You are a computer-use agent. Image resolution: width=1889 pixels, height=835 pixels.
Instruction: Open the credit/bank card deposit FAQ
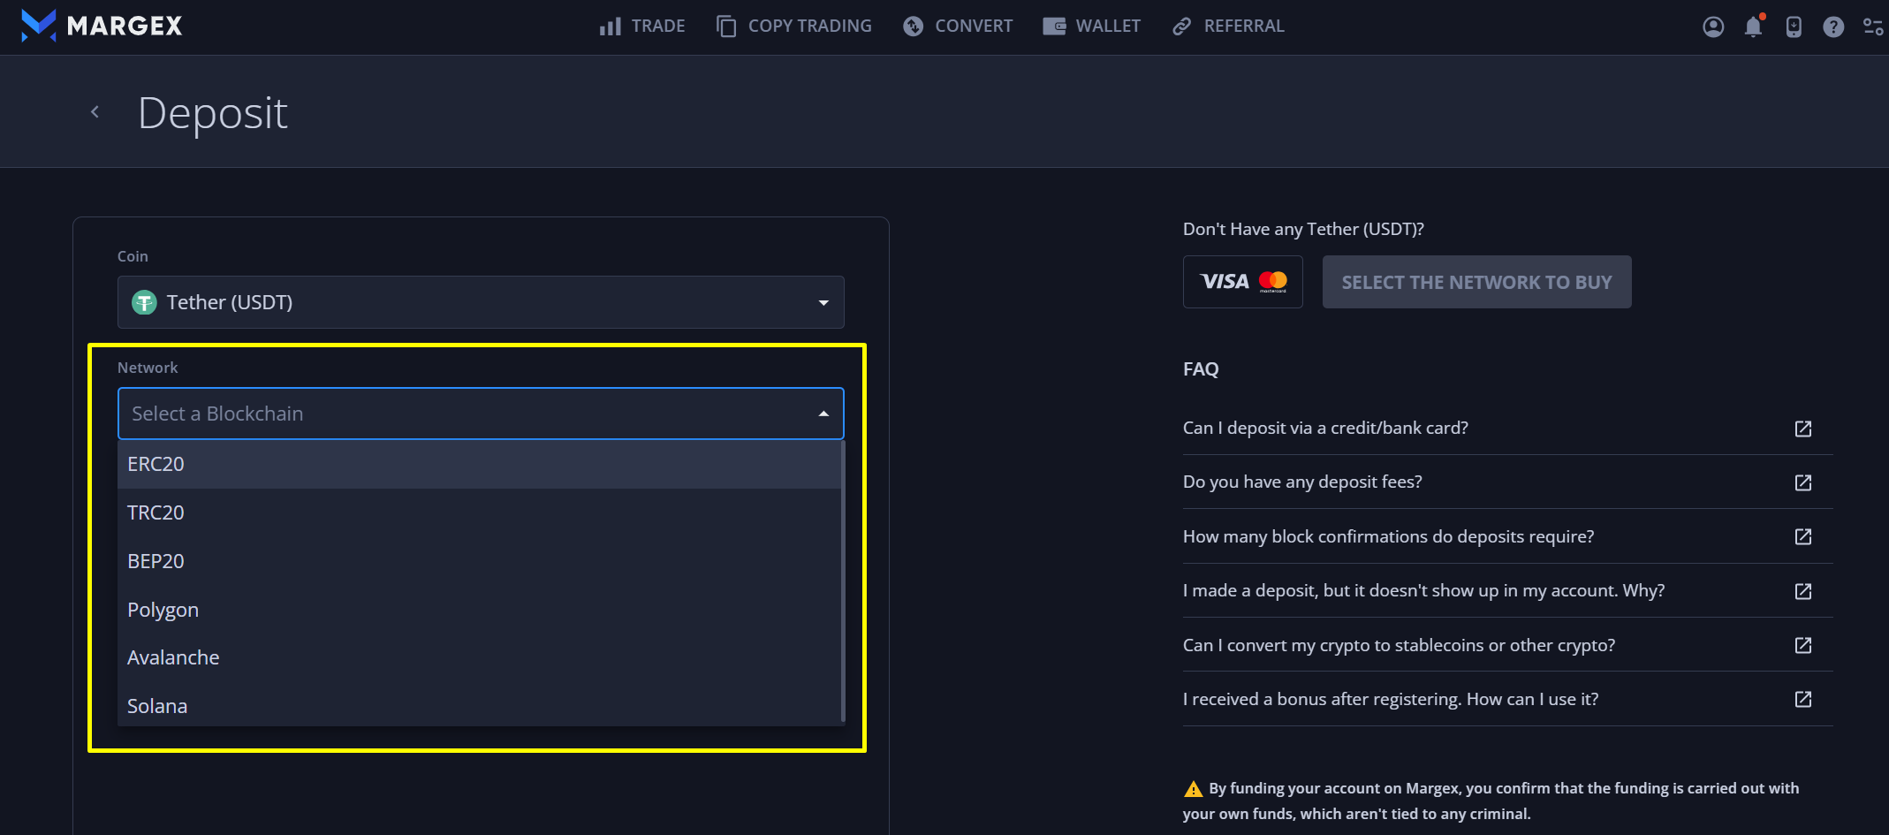pyautogui.click(x=1325, y=428)
